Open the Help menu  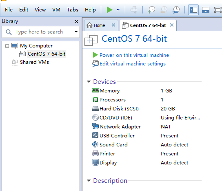[x=90, y=10]
